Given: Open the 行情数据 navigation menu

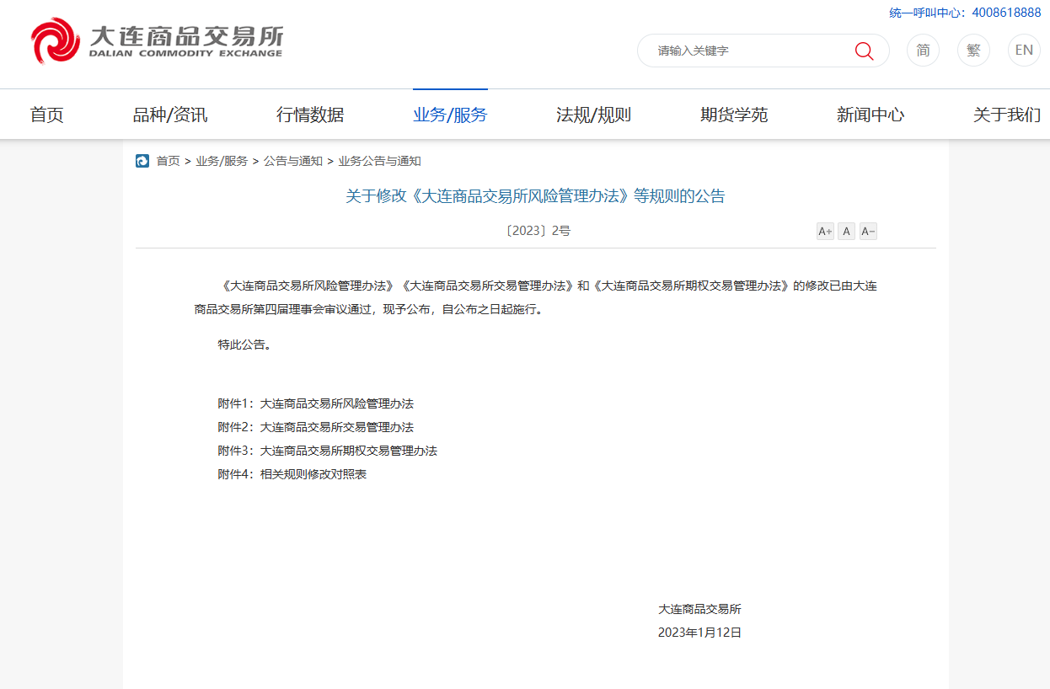Looking at the screenshot, I should pos(310,115).
